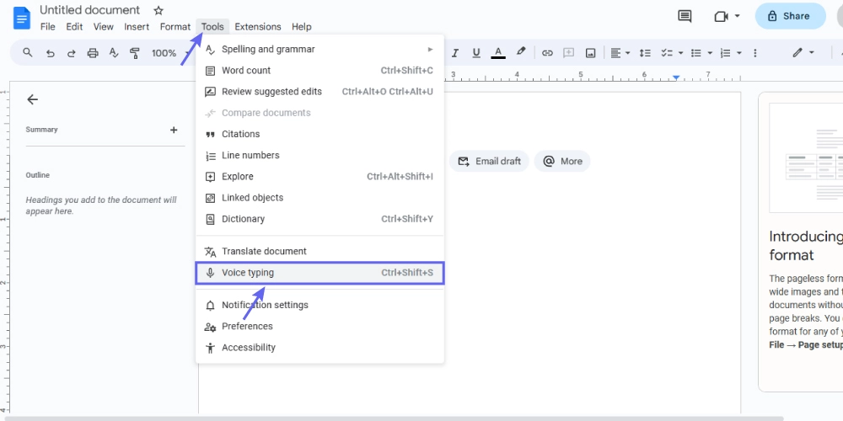Open the video call camera dropdown
843x421 pixels.
pos(727,16)
